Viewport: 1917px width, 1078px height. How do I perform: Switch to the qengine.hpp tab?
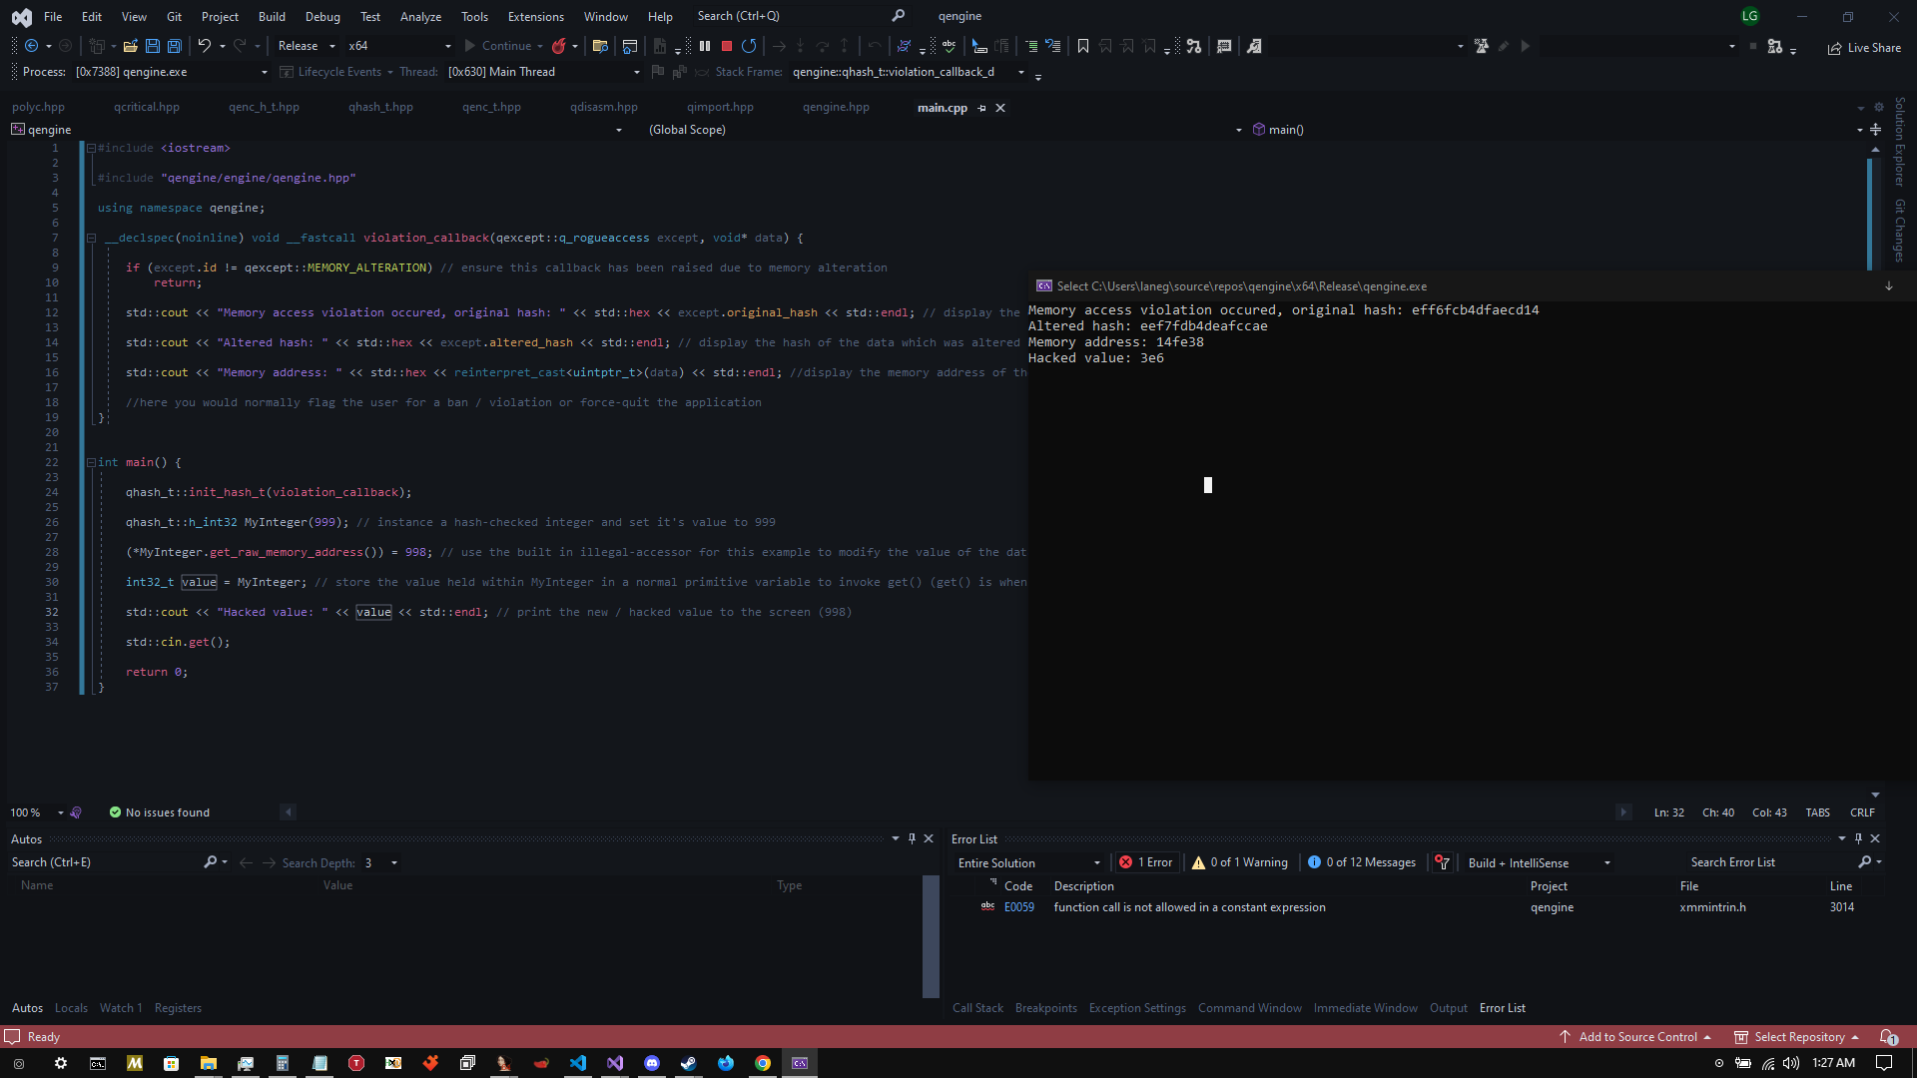click(836, 108)
